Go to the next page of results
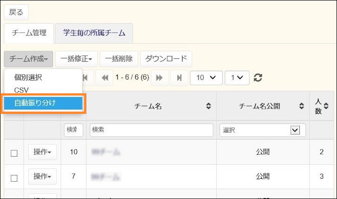The height and width of the screenshot is (199, 337). 159,78
